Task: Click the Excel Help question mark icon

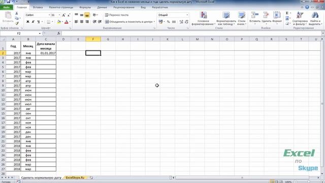Action: [307, 7]
